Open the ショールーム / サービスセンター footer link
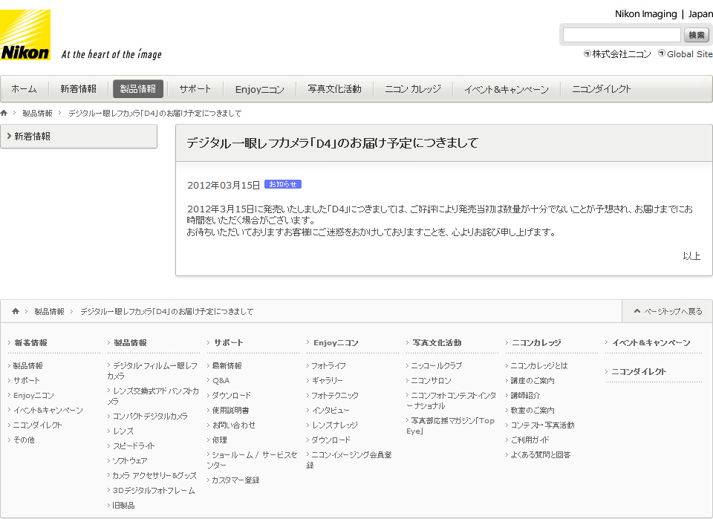Image resolution: width=713 pixels, height=519 pixels. pyautogui.click(x=253, y=460)
